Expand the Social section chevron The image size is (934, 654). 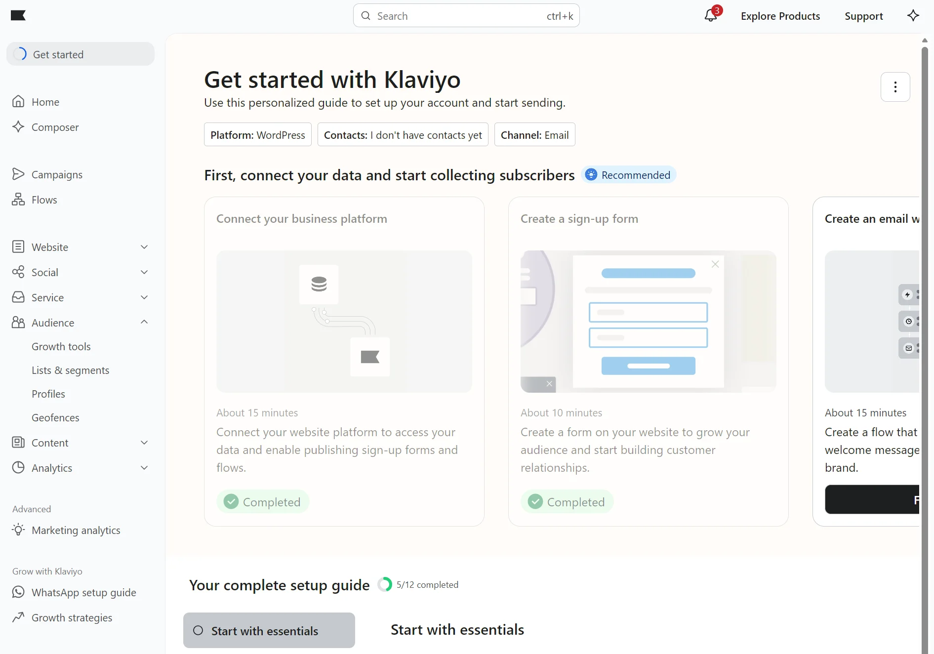pos(144,272)
